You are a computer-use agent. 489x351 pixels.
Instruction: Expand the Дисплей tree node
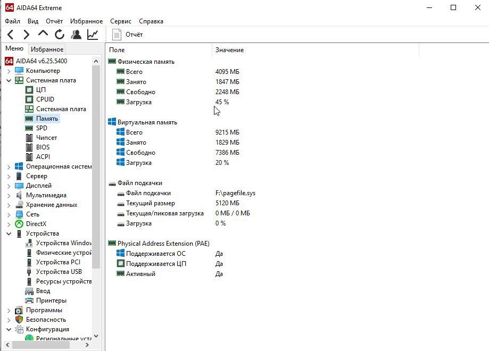(9, 186)
